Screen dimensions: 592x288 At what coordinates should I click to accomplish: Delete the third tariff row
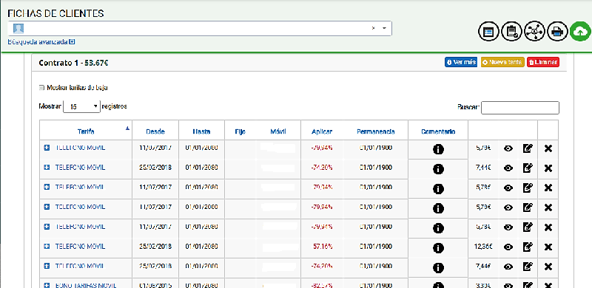[548, 188]
